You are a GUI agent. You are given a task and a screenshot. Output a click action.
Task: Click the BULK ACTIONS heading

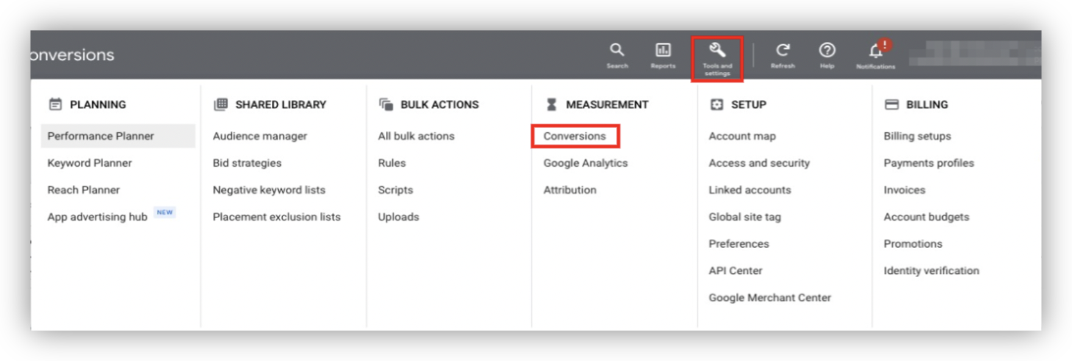(440, 104)
